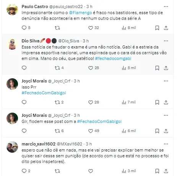Open more options on Dio Silva's tweet
Viewport: 179px width, 176px height.
(166, 41)
